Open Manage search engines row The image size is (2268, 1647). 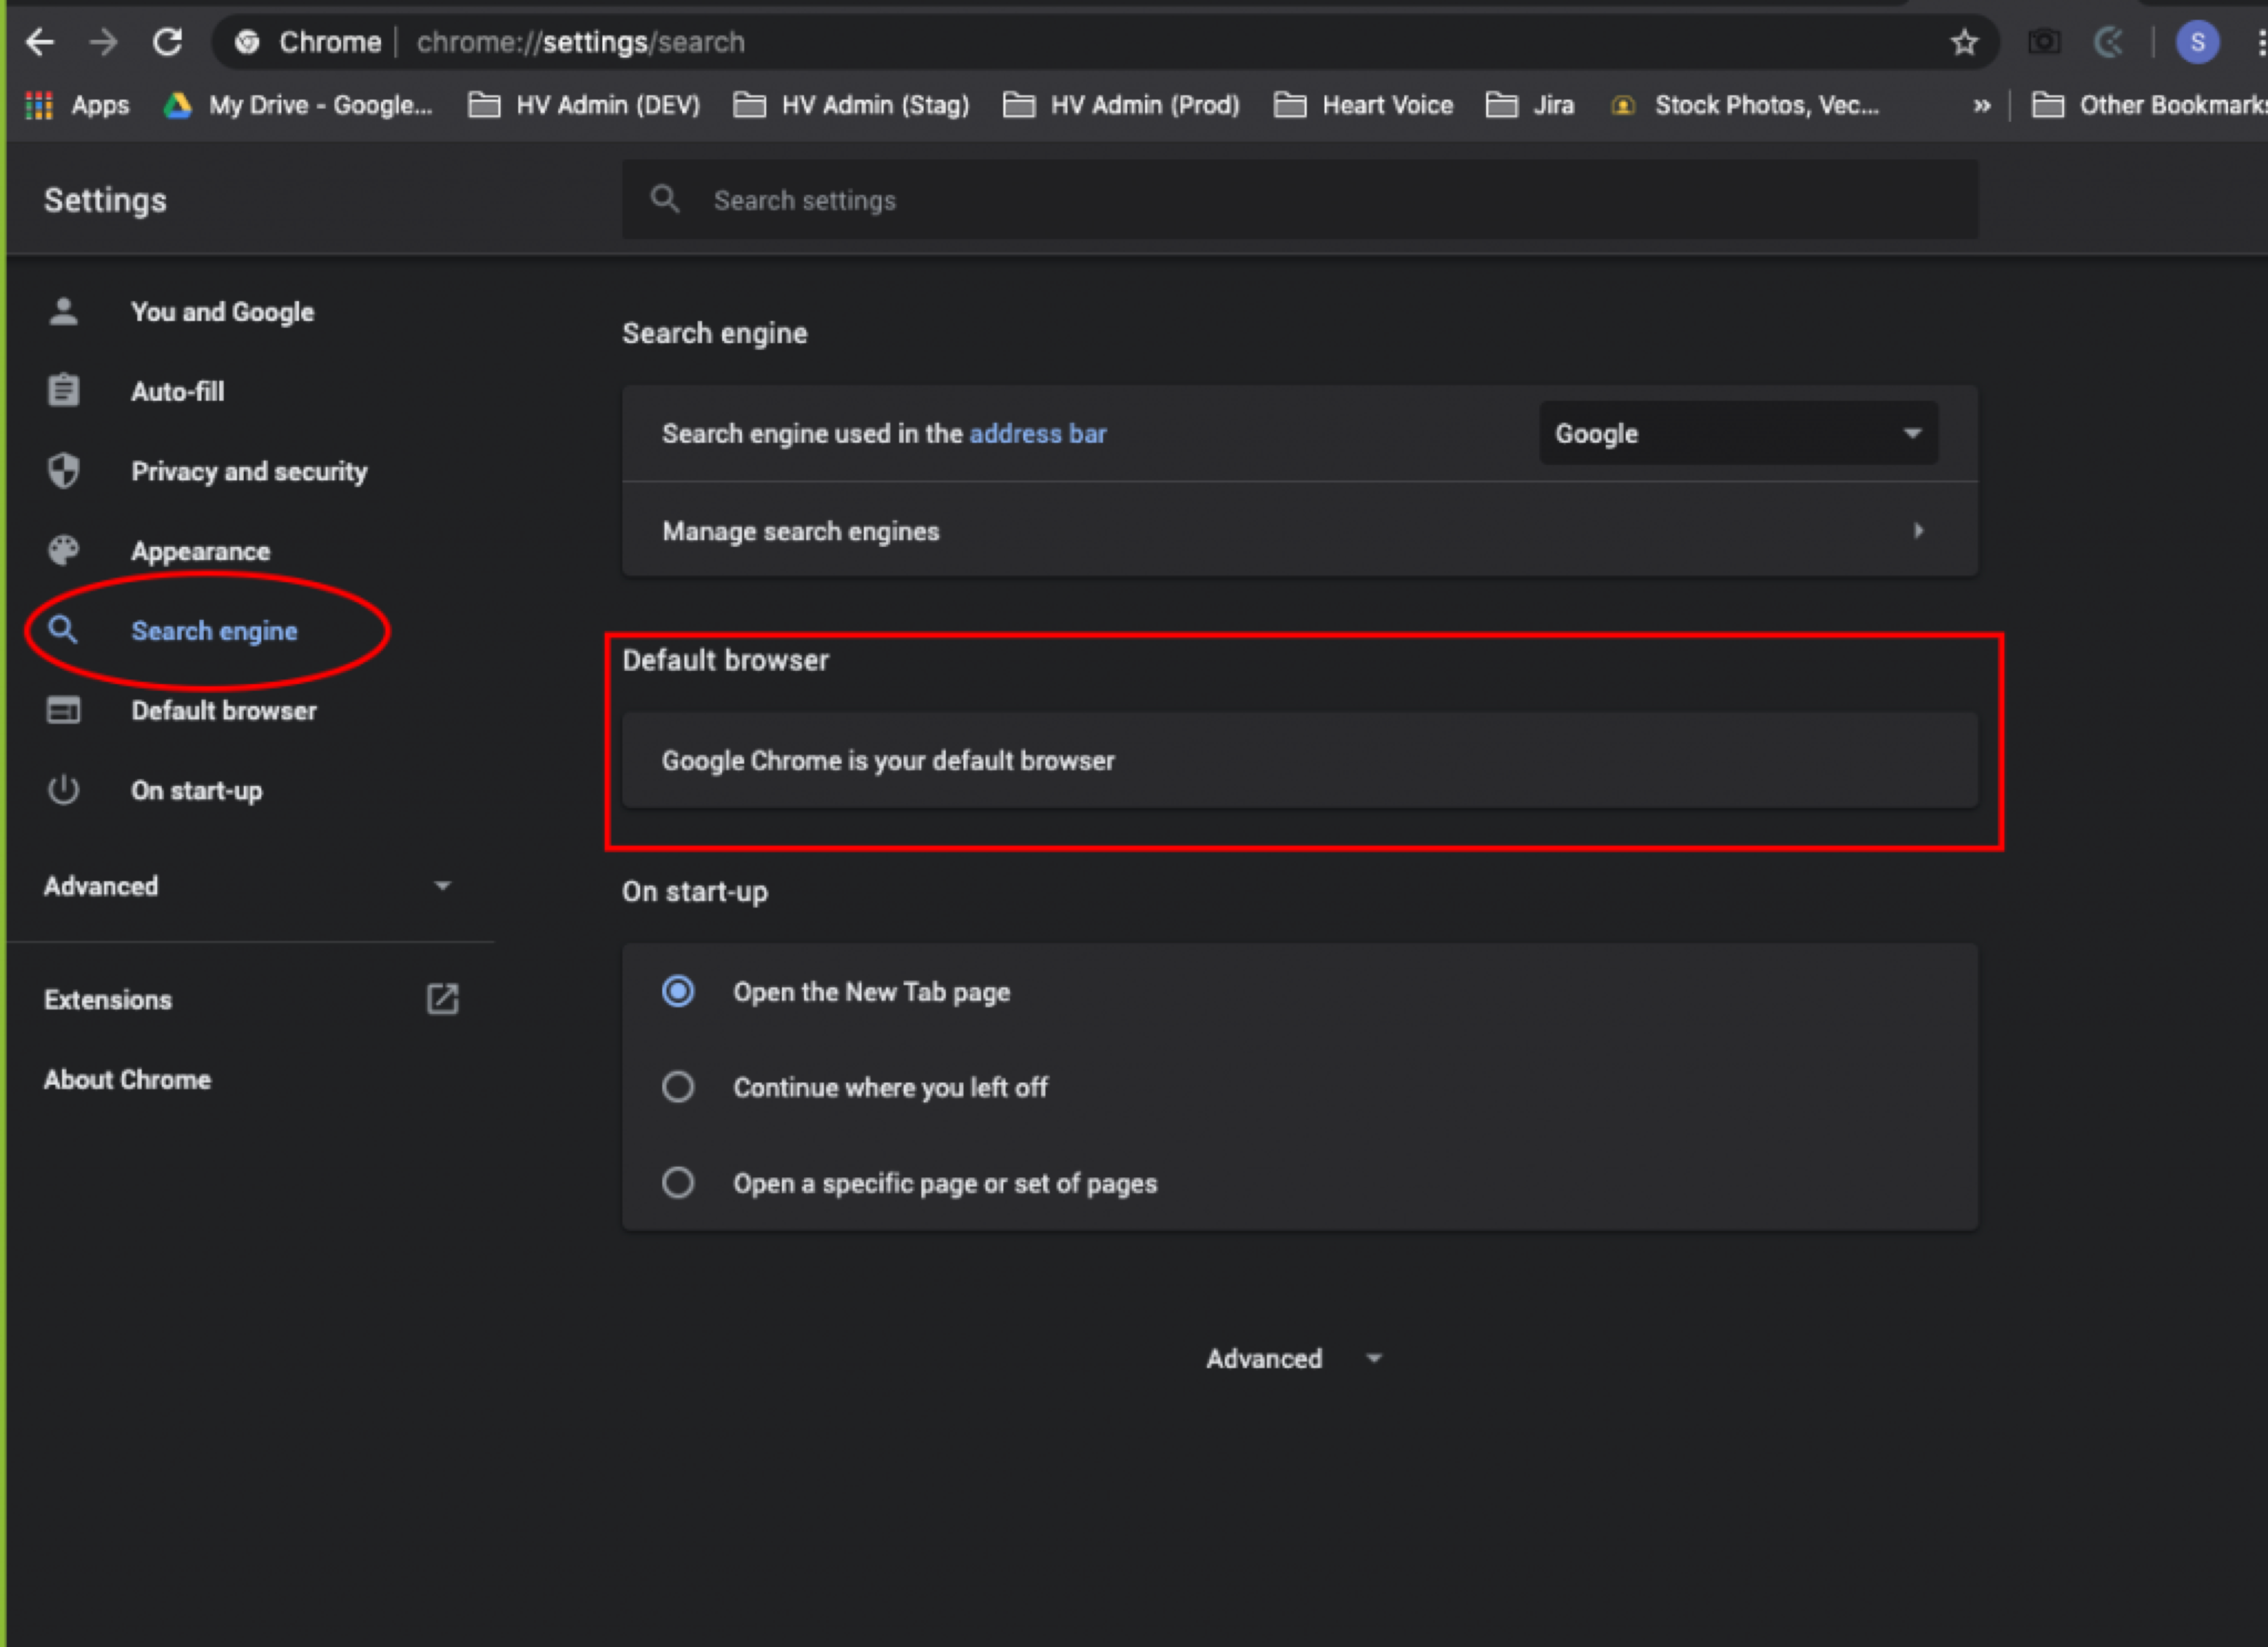coord(1300,531)
